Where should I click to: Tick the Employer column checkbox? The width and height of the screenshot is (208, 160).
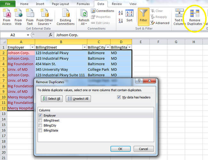[x=40, y=116]
